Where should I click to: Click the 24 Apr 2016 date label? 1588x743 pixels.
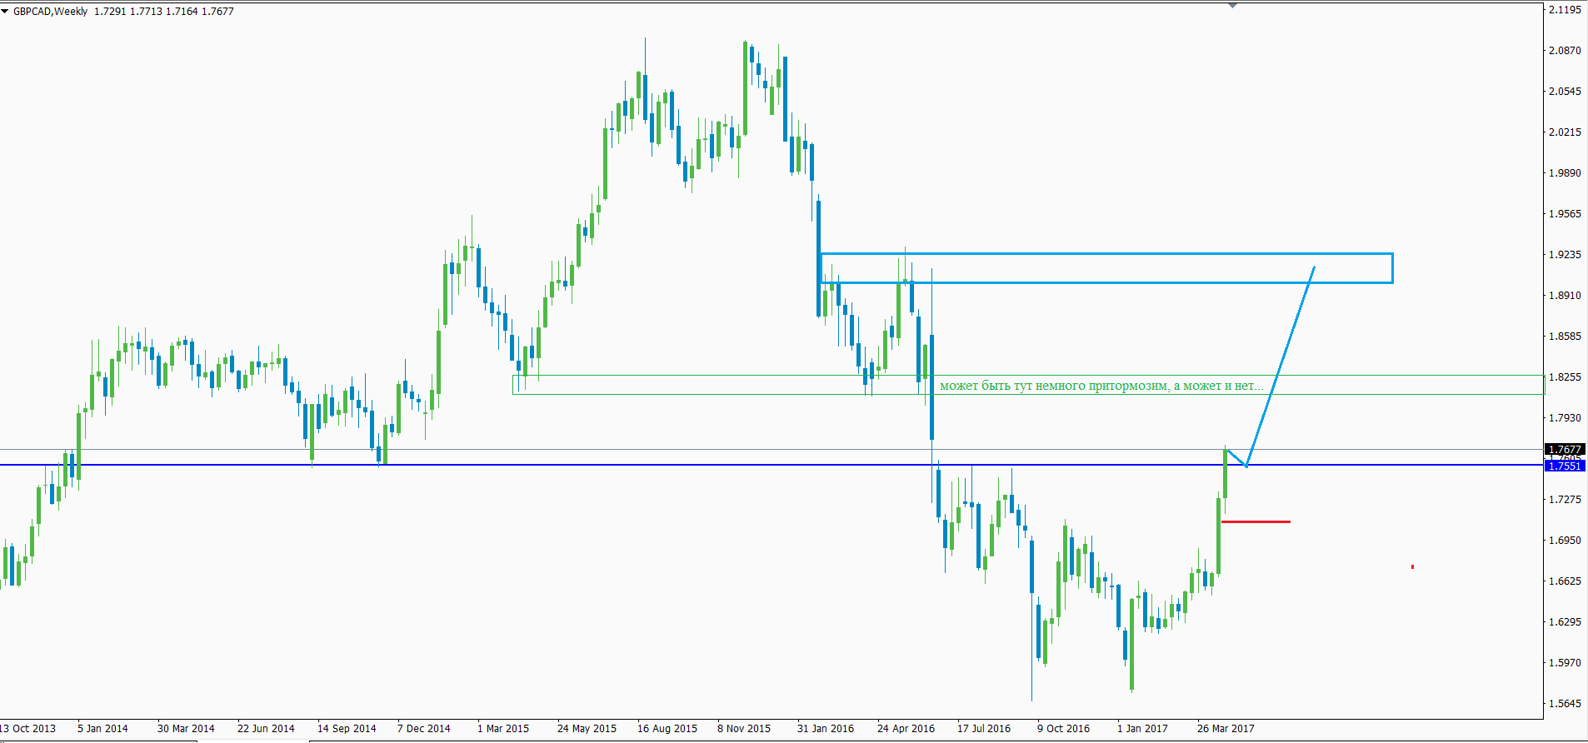click(906, 729)
